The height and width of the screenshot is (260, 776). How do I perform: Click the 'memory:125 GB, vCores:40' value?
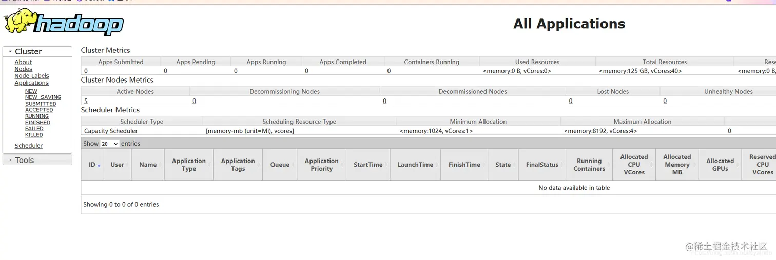(x=641, y=71)
